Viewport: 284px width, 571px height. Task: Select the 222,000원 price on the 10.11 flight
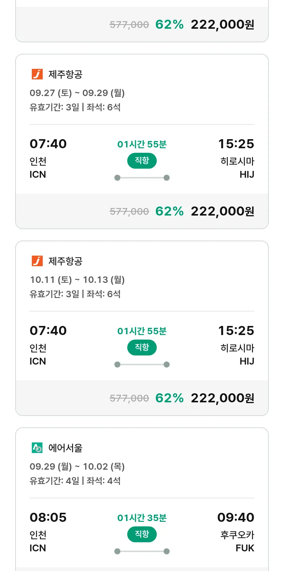(x=222, y=398)
